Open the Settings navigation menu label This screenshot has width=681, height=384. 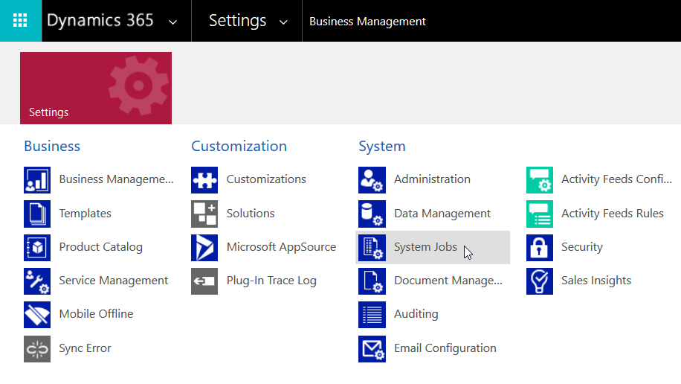(x=238, y=21)
